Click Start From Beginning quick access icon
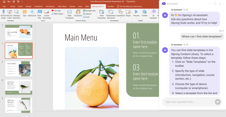Viewport: 226px width, 117px height. pyautogui.click(x=18, y=2)
